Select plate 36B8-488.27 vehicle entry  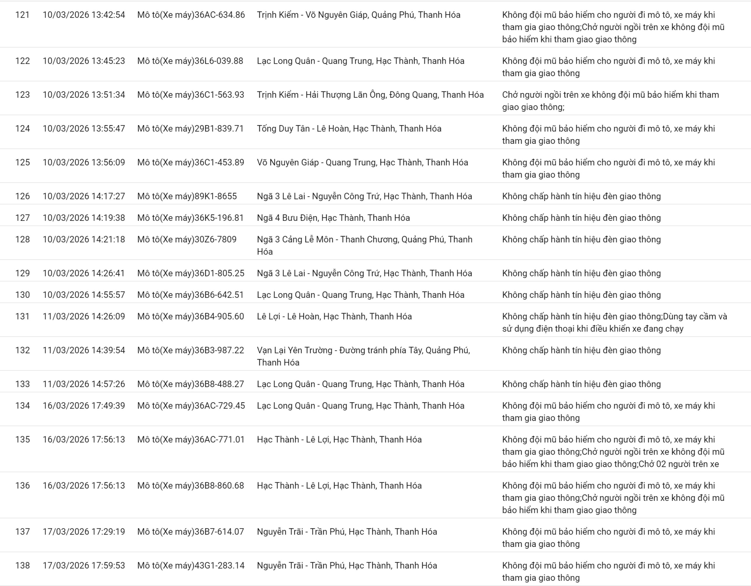[190, 384]
